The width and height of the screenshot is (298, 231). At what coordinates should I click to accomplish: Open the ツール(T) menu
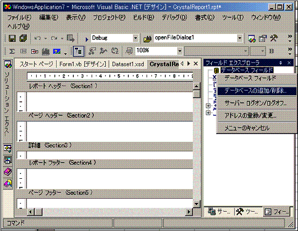point(233,17)
